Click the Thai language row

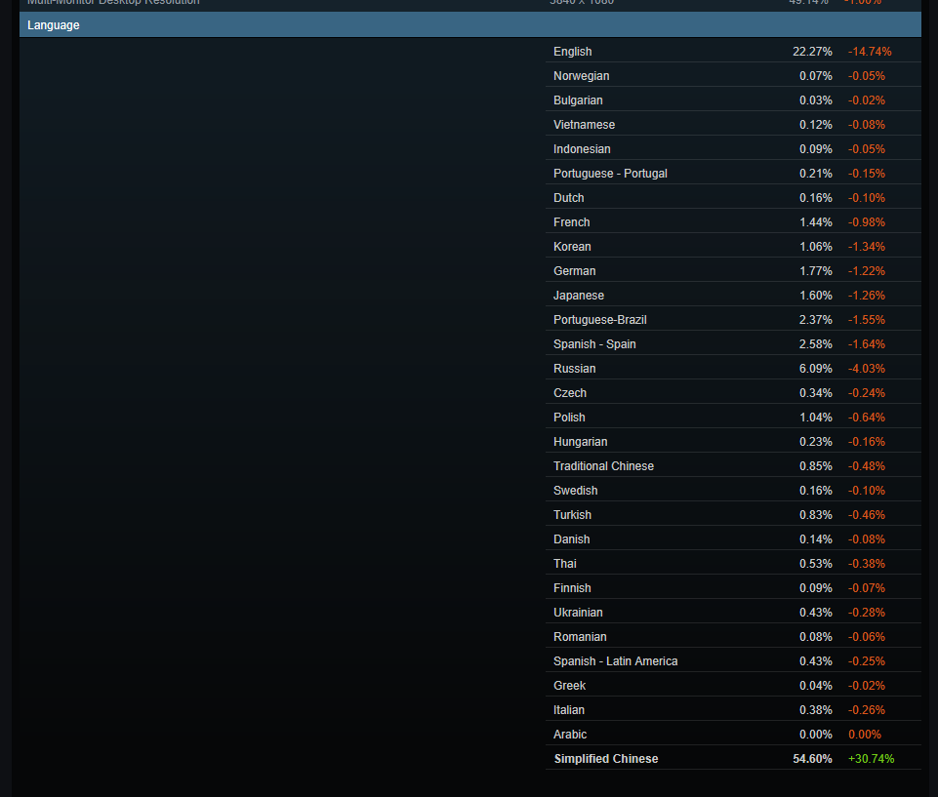(733, 564)
